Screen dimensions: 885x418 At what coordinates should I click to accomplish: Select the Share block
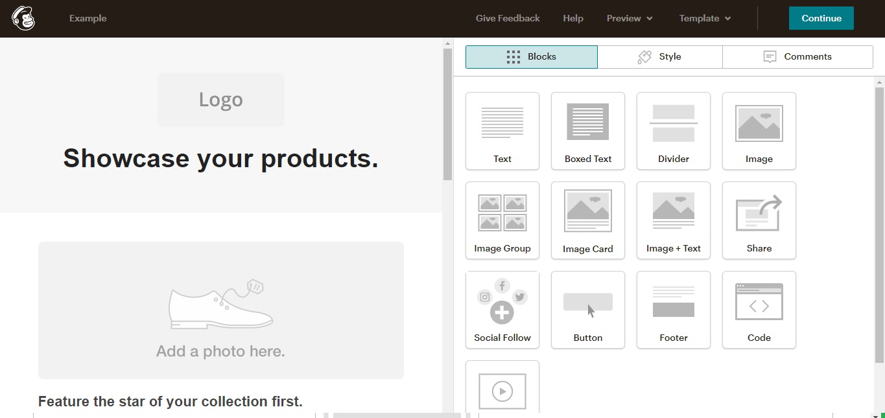coord(759,220)
